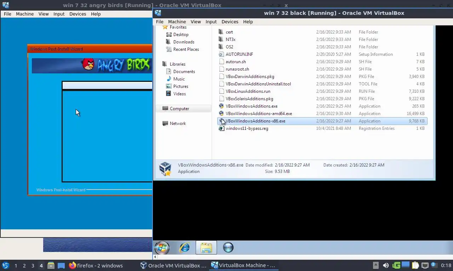Image resolution: width=453 pixels, height=271 pixels.
Task: Activate VirtualBox Machine taskbar button
Action: 243,265
